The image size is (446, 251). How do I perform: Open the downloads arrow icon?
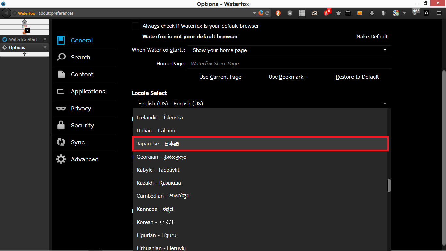pos(372,13)
